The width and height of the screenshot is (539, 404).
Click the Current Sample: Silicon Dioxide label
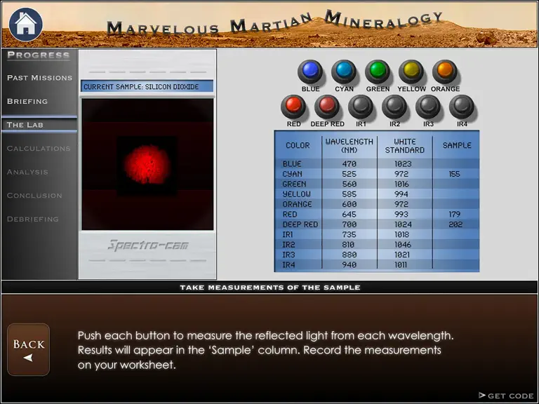click(147, 86)
